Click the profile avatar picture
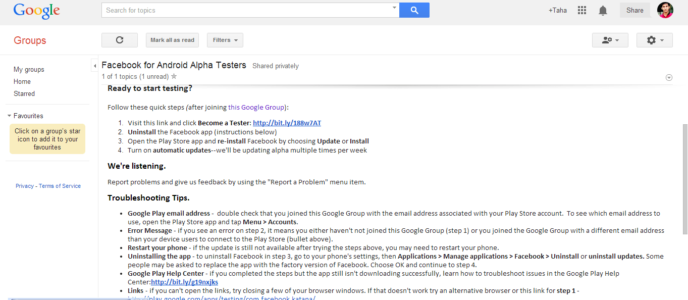Viewport: 688px width, 300px height. 665,10
